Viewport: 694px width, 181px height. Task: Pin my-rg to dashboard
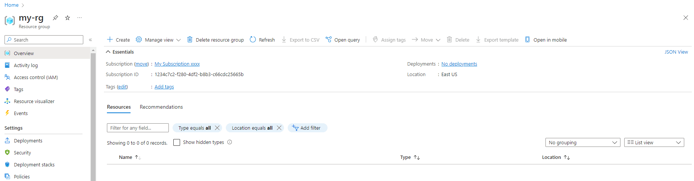click(x=56, y=18)
